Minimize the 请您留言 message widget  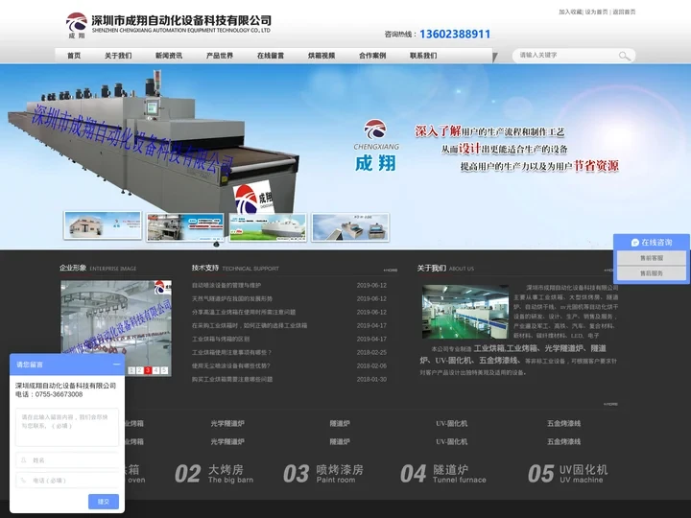point(116,365)
